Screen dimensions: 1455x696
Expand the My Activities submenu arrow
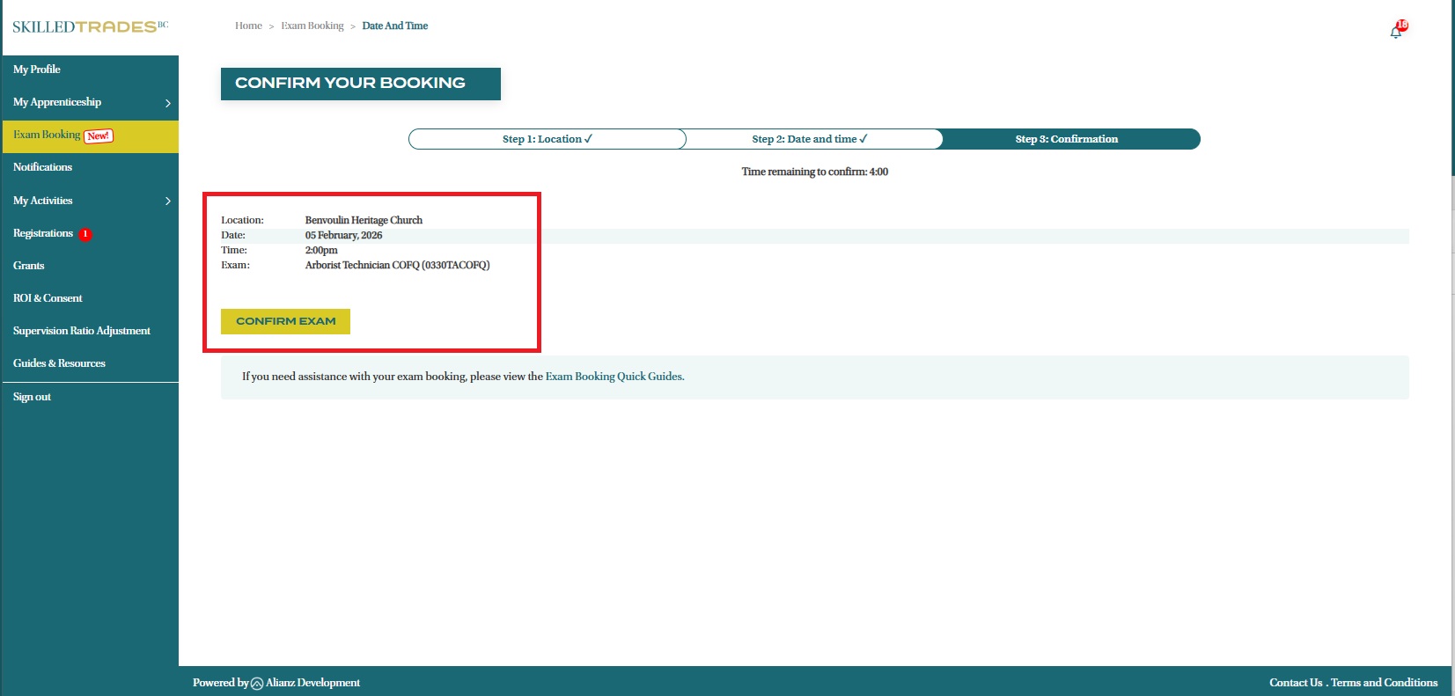(x=168, y=201)
